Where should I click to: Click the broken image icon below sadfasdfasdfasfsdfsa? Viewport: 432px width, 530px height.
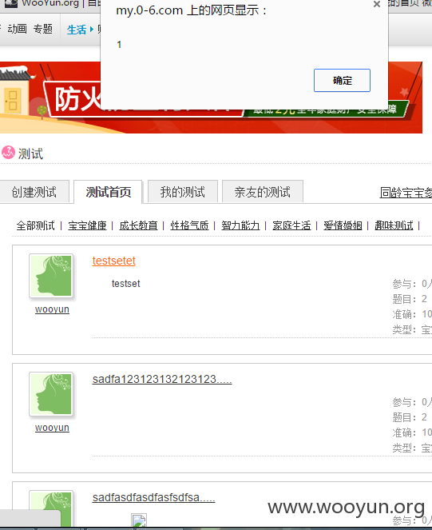point(139,520)
